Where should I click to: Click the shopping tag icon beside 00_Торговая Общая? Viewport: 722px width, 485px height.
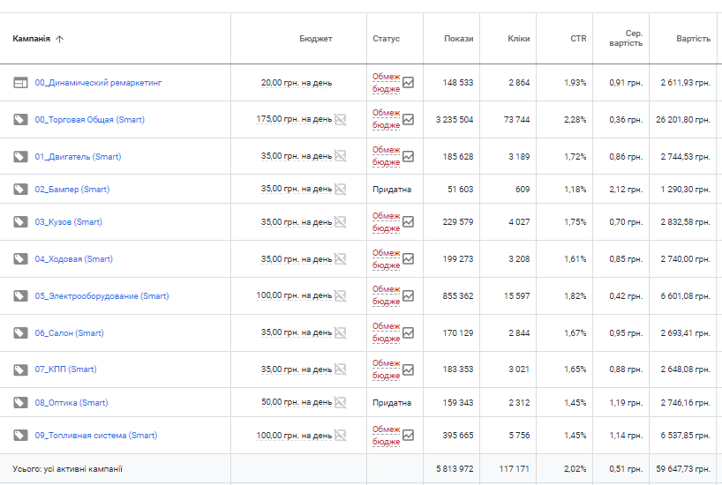point(20,120)
